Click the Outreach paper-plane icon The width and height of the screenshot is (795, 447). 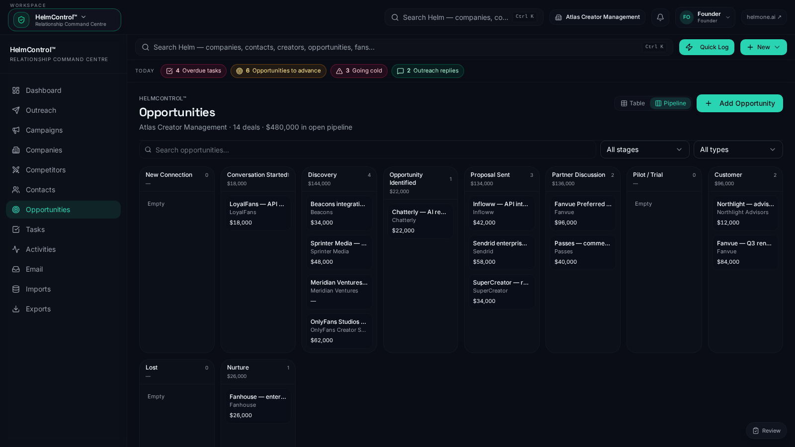coord(16,110)
